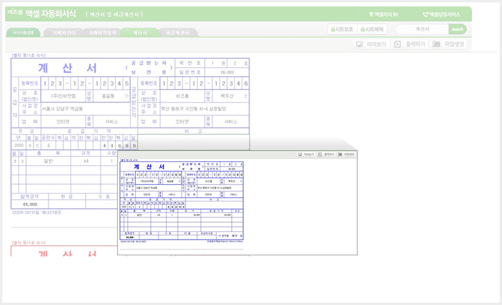Screen dimensions: 502x305
Task: Click the green search button
Action: pyautogui.click(x=457, y=29)
